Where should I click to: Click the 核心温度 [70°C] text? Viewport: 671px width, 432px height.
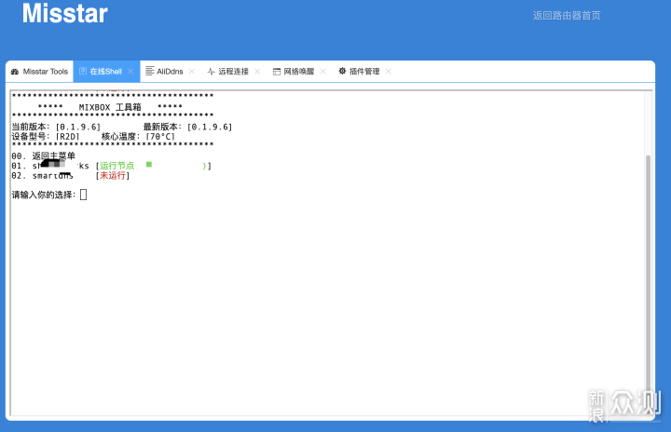coord(138,137)
